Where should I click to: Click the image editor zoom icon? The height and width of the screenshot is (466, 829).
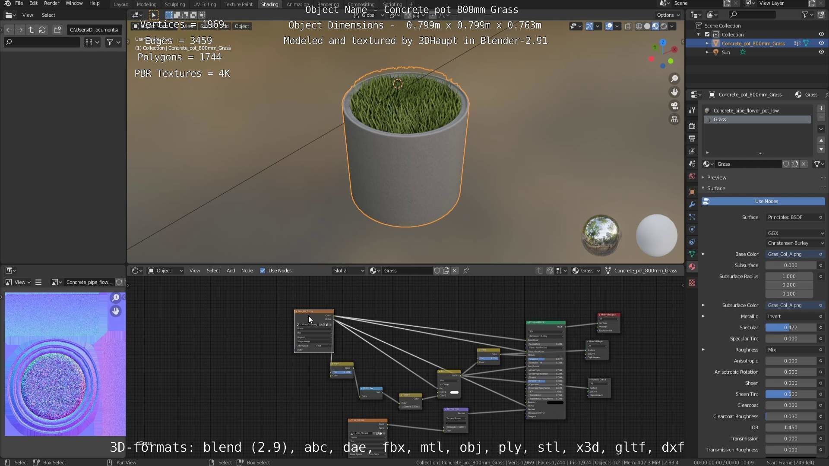coord(116,298)
